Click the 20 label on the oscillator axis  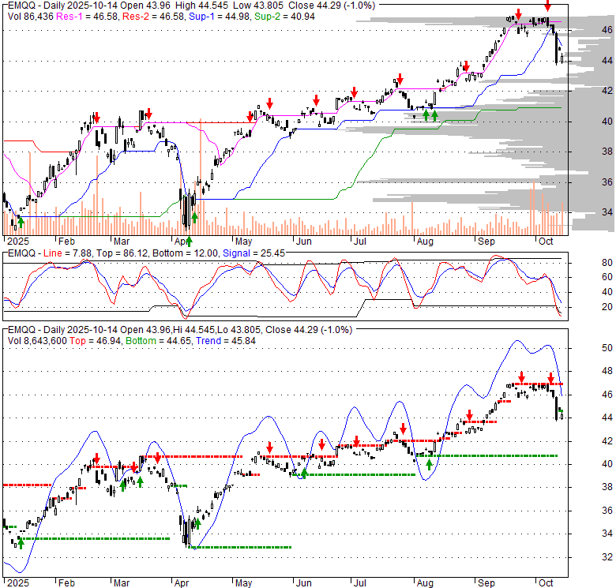point(607,307)
